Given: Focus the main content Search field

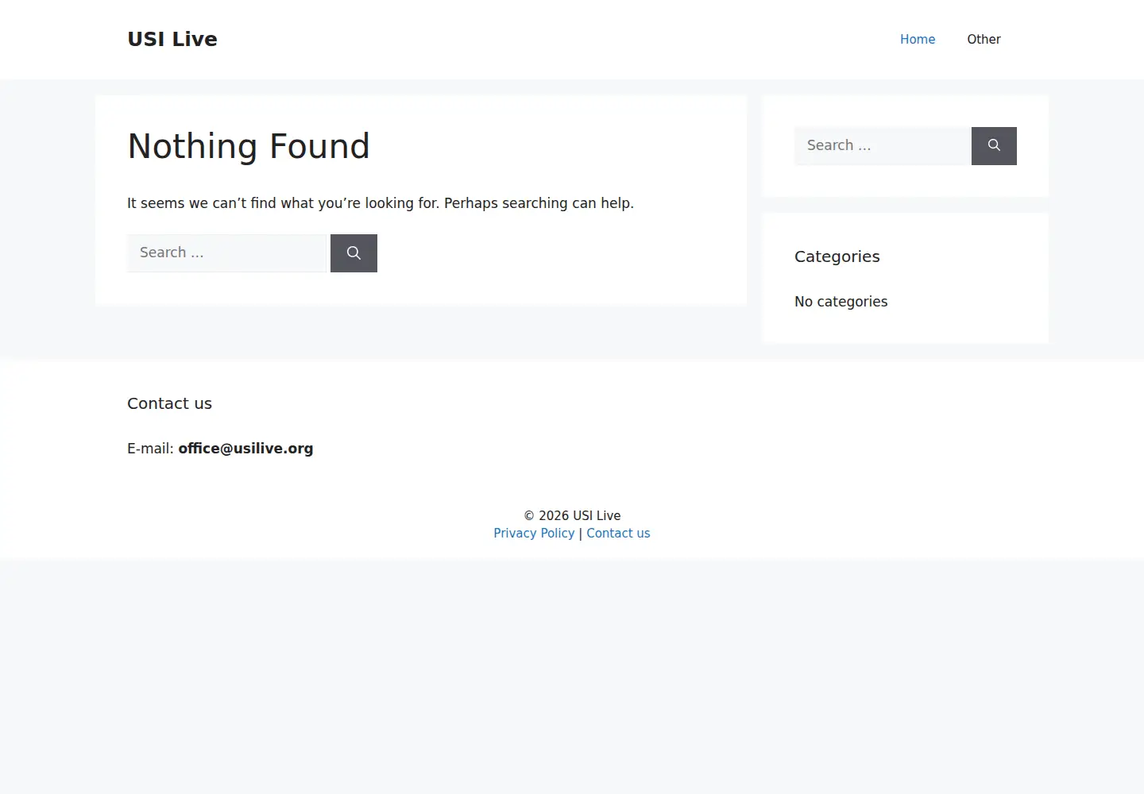Looking at the screenshot, I should pos(227,253).
